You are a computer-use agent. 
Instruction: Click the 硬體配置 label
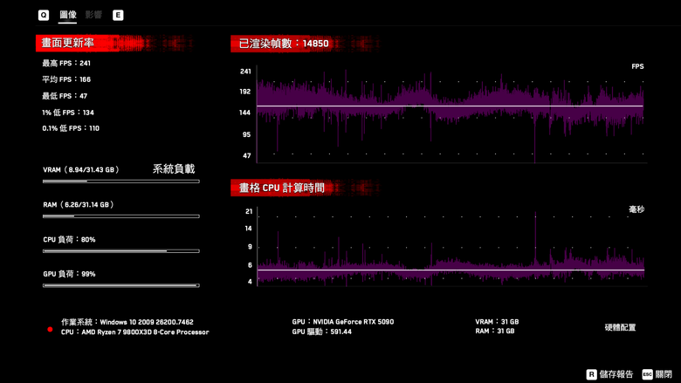(x=620, y=327)
